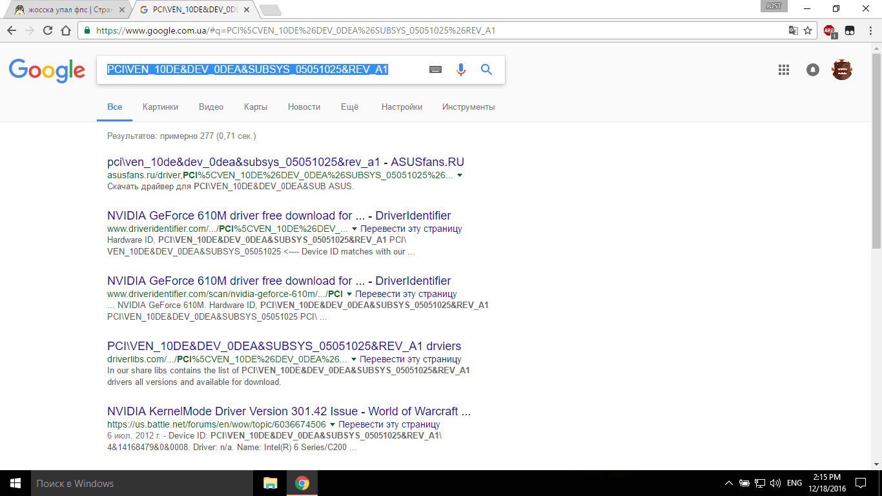Translate the us.battle.net result page
Image resolution: width=882 pixels, height=496 pixels.
pyautogui.click(x=389, y=425)
